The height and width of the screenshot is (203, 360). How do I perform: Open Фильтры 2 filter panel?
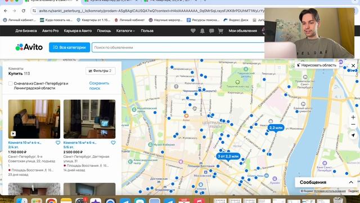[100, 71]
